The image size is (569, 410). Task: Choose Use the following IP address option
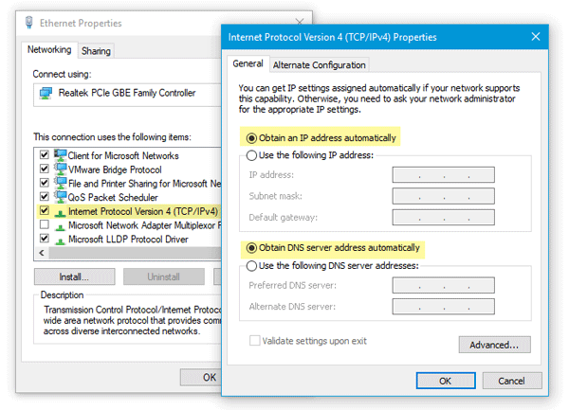pos(251,155)
